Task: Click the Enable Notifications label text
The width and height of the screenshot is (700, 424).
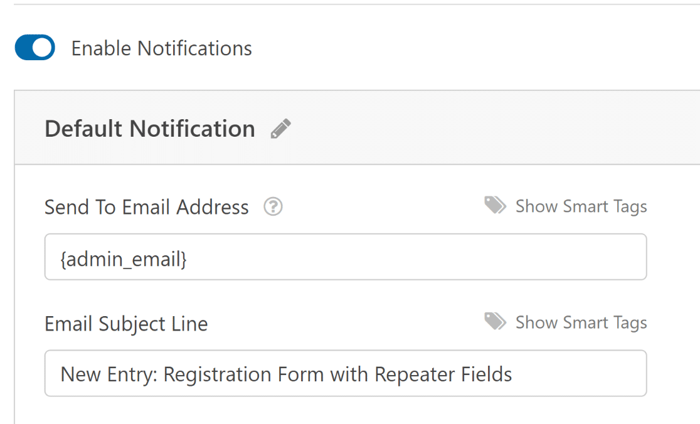Action: pos(161,48)
